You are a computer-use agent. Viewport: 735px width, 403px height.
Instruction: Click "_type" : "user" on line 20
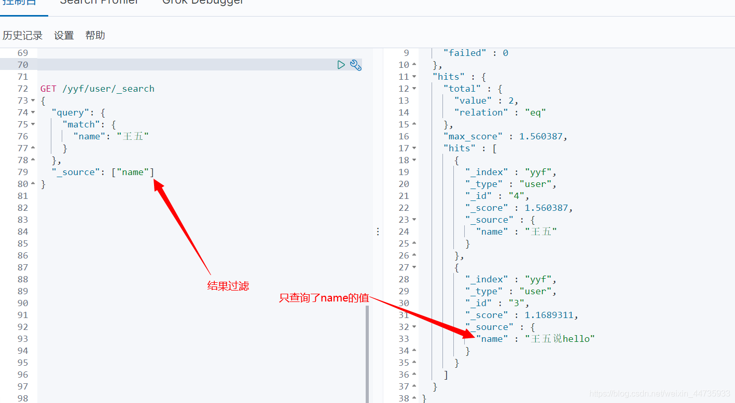[x=511, y=184]
